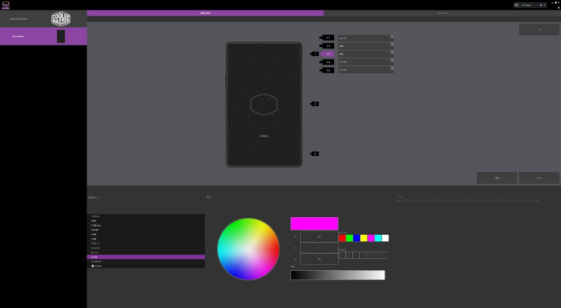Click the magenta current color preview box
Viewport: 561px width, 308px height.
[x=314, y=224]
